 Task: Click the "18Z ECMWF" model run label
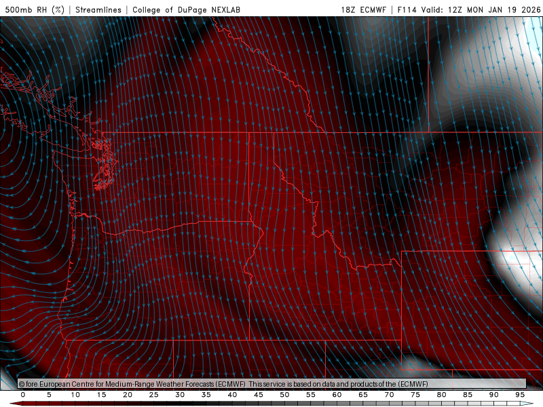pos(363,9)
